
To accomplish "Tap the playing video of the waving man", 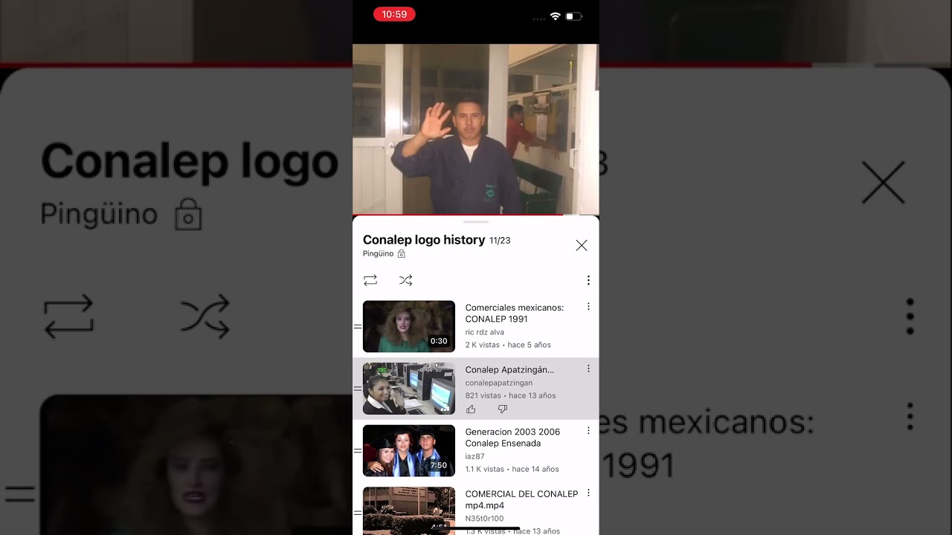I will pos(476,129).
